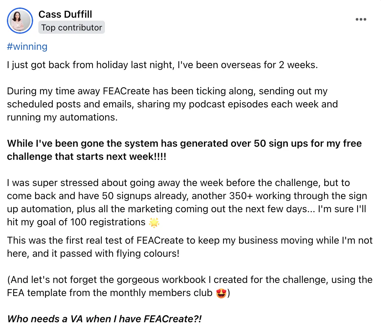Click the phrase 'flying colours!'
Screen dimensions: 381x336
[148, 254]
